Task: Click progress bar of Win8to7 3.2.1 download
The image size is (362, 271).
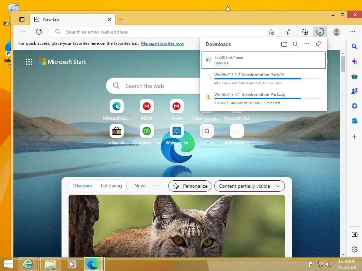Action: [268, 98]
